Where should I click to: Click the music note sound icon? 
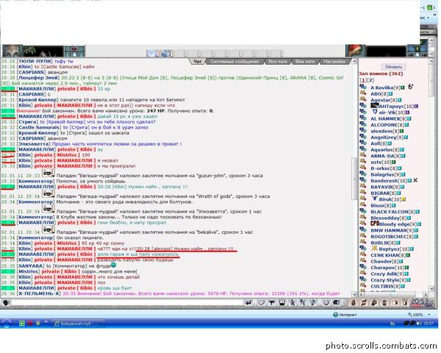(x=313, y=302)
